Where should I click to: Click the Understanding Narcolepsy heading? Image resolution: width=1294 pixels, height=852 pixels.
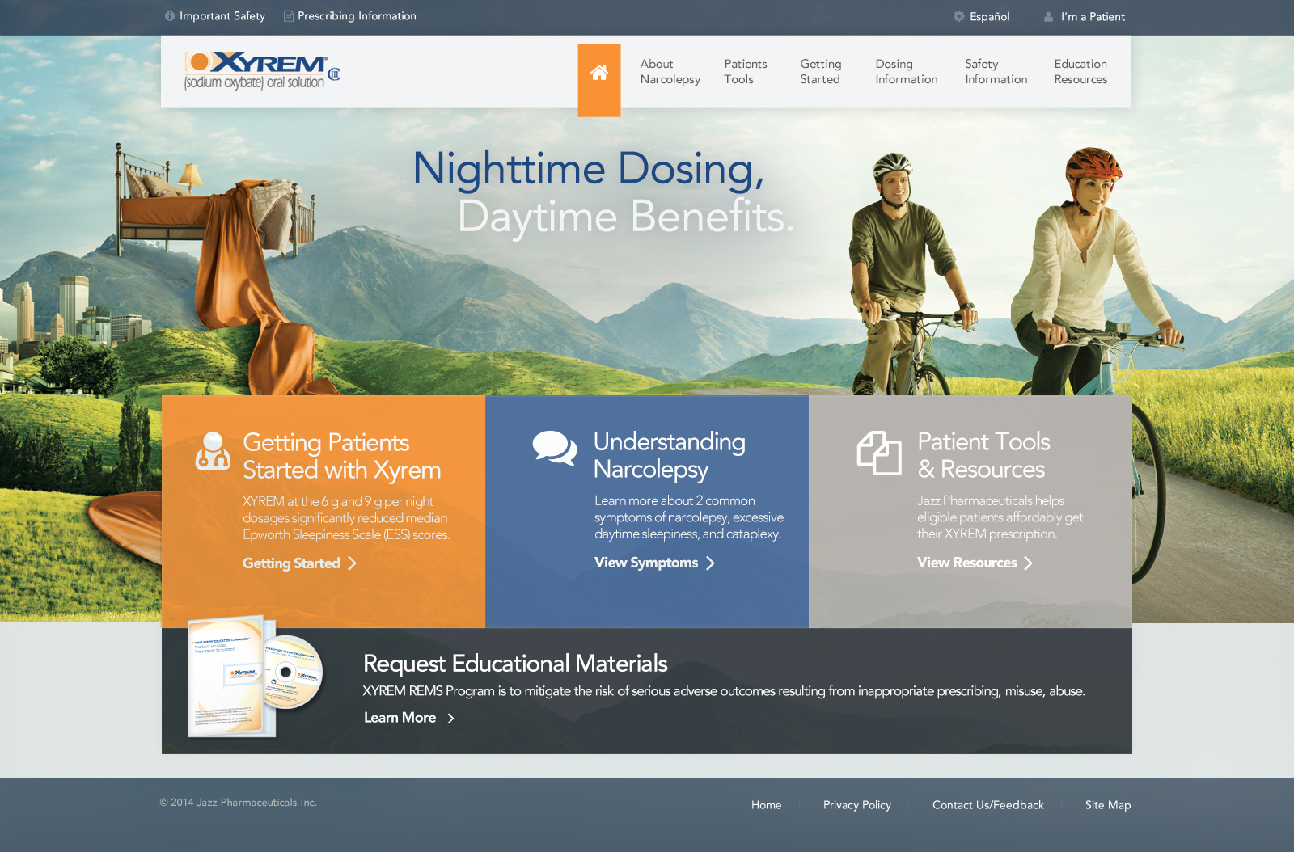pyautogui.click(x=670, y=455)
